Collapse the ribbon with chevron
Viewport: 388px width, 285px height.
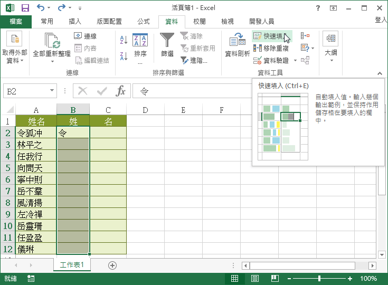pyautogui.click(x=380, y=73)
